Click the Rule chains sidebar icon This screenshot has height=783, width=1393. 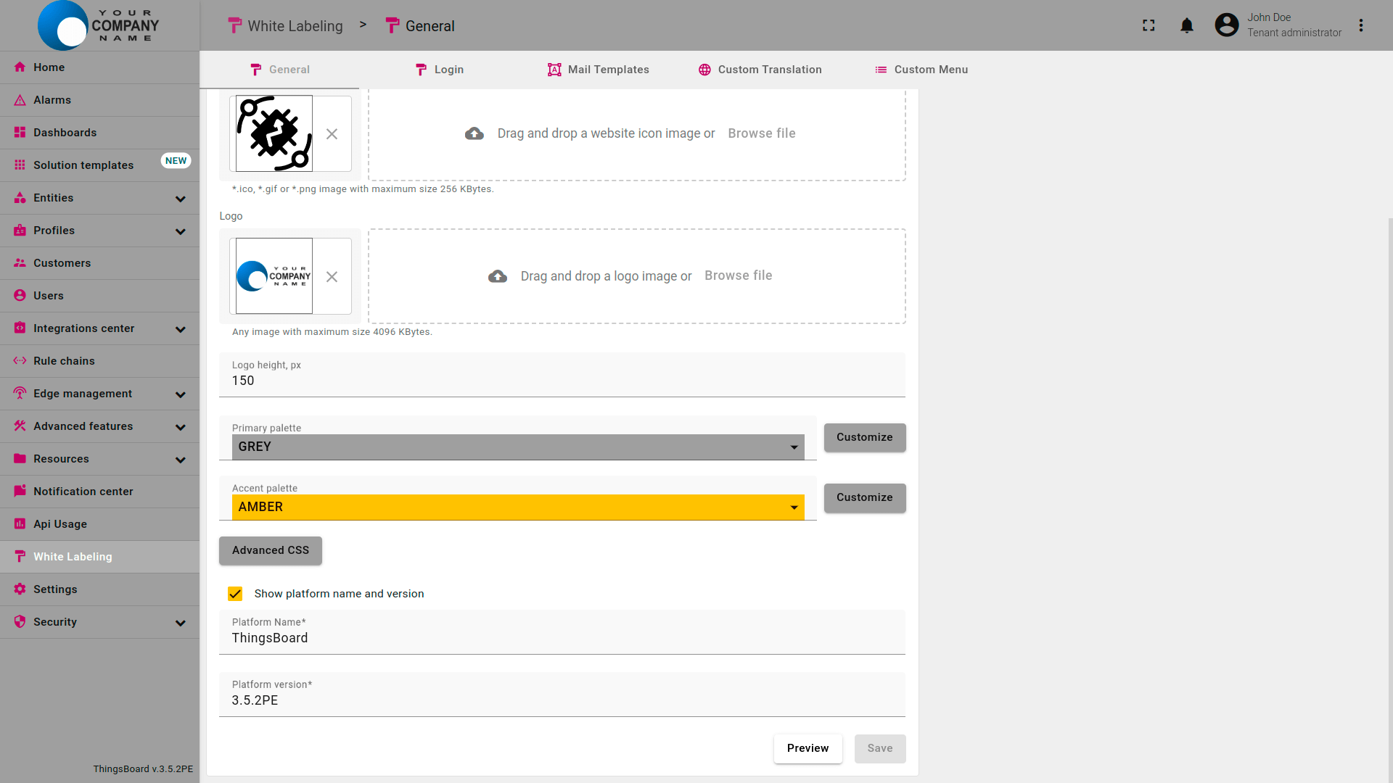20,361
